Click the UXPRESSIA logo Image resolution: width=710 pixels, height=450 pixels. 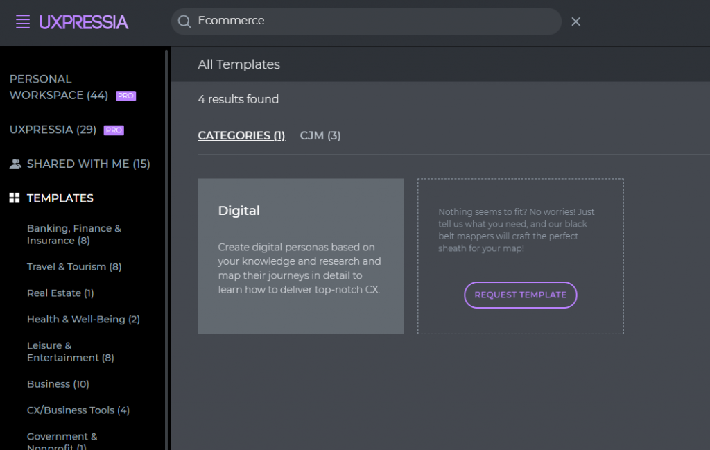(x=84, y=22)
